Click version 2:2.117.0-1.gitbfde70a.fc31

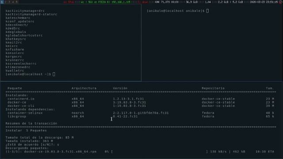[x=141, y=113]
